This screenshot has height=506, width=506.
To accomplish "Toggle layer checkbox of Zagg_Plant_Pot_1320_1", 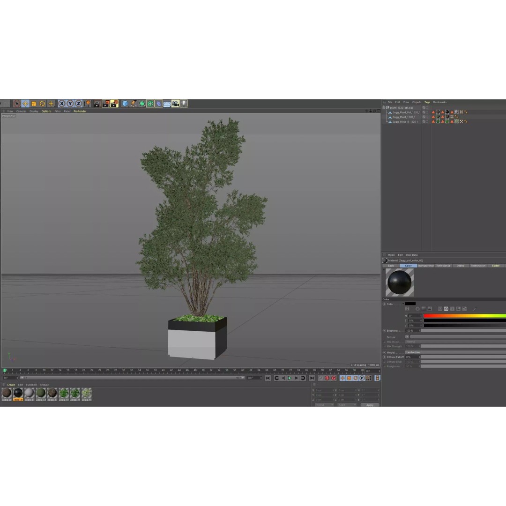I will click(x=424, y=112).
